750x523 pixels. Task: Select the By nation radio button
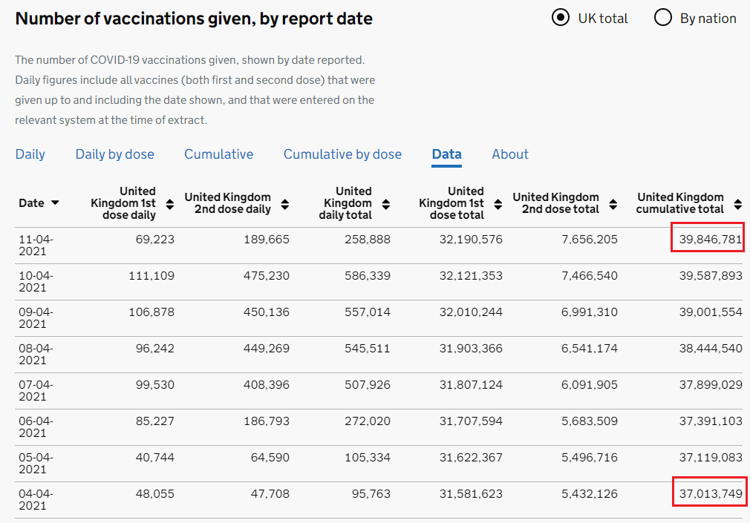pos(663,18)
